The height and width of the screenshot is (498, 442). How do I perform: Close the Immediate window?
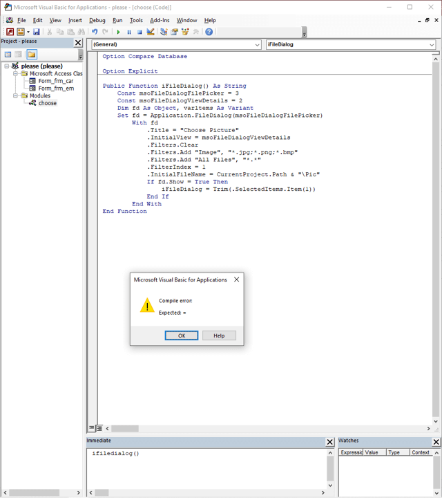[x=329, y=442]
